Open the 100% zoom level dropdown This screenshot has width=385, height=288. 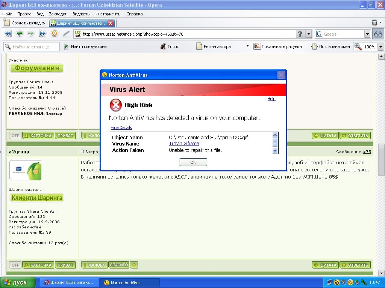(380, 47)
